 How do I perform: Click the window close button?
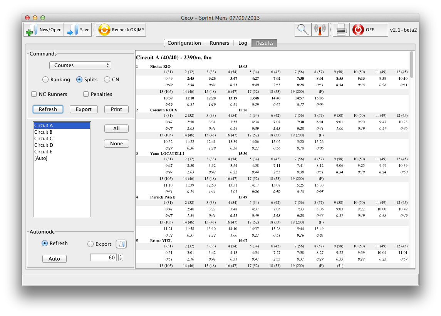click(x=27, y=18)
